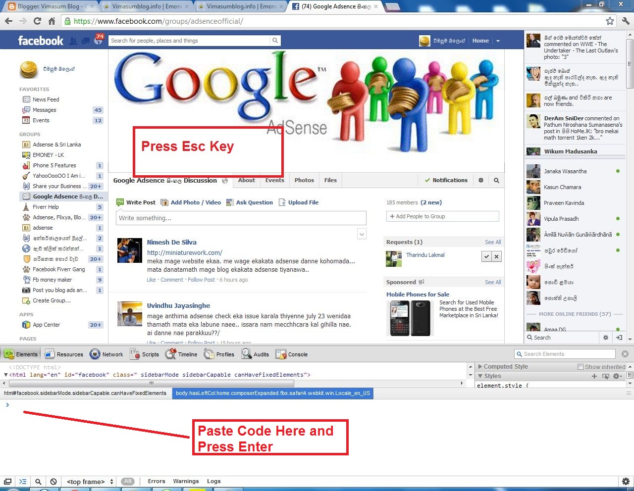Reload the page with refresh icon

[37, 21]
